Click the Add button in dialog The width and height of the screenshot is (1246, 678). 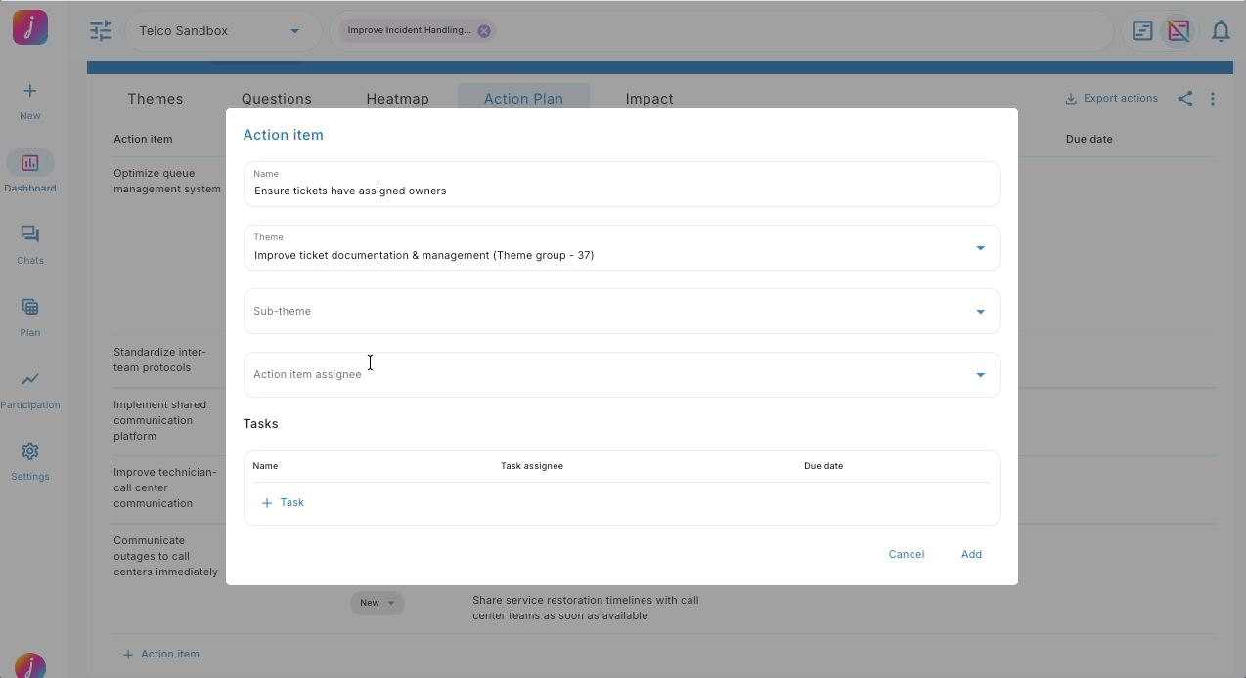(x=970, y=554)
